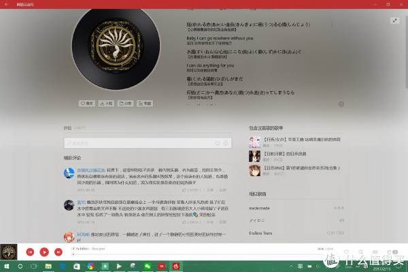Add the song to a playlist with the 收藏 button
This screenshot has width=408, height=272.
(145, 103)
